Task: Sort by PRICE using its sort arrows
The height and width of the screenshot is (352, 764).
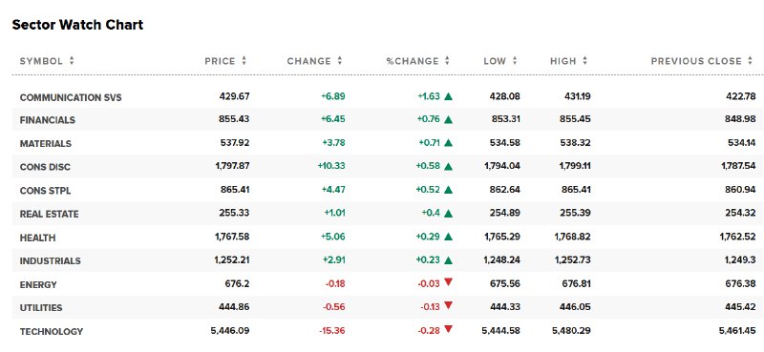Action: 244,61
